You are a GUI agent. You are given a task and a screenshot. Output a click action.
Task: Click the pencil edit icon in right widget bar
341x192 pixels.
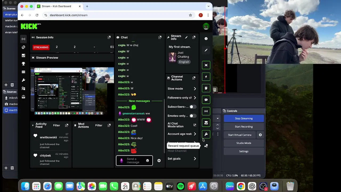[x=206, y=50]
